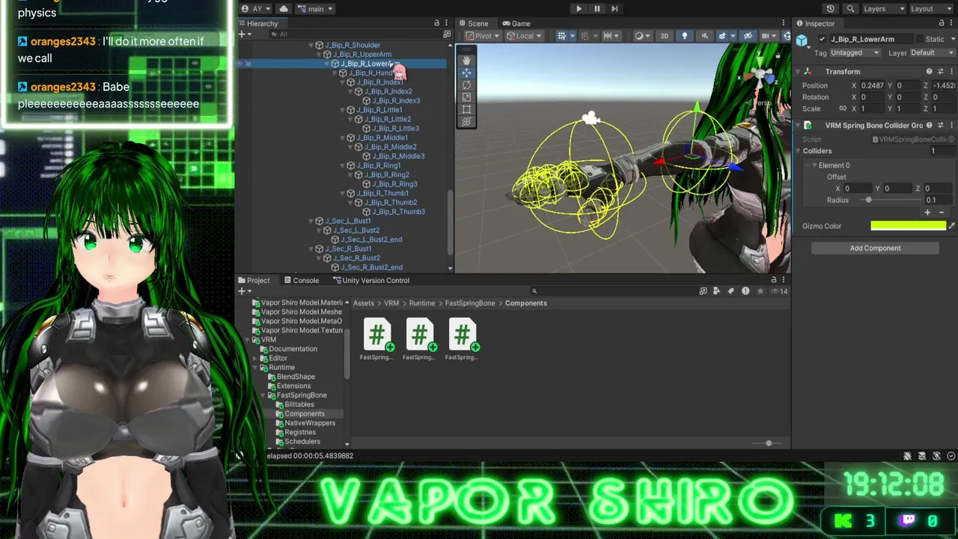Select the Hand view tool in Scene

tap(467, 60)
